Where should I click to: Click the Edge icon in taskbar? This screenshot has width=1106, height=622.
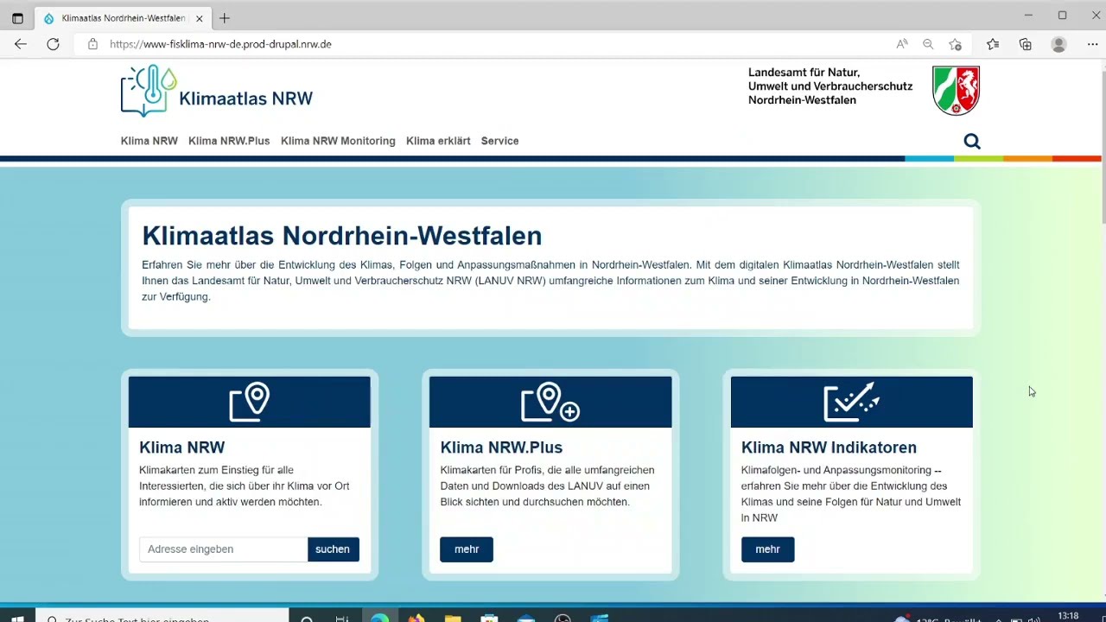(x=379, y=617)
